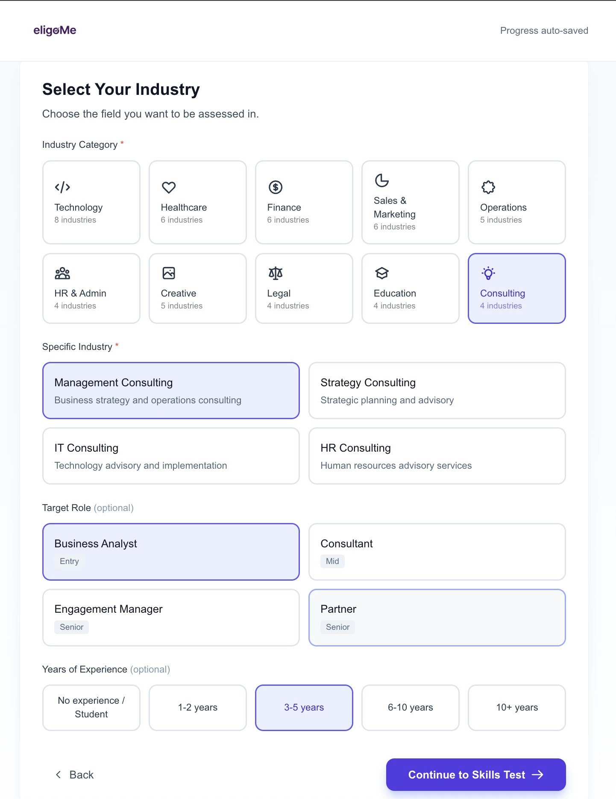Choose the IT Consulting option
The width and height of the screenshot is (616, 799).
tap(171, 456)
